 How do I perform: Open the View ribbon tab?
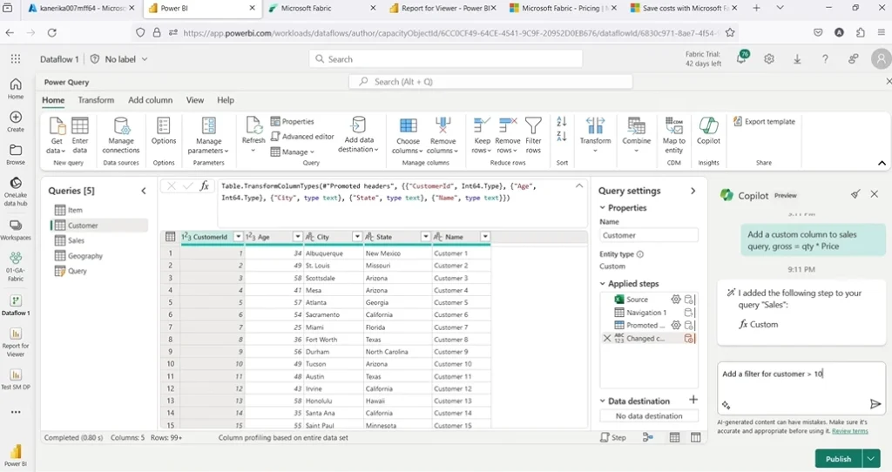[x=194, y=100]
